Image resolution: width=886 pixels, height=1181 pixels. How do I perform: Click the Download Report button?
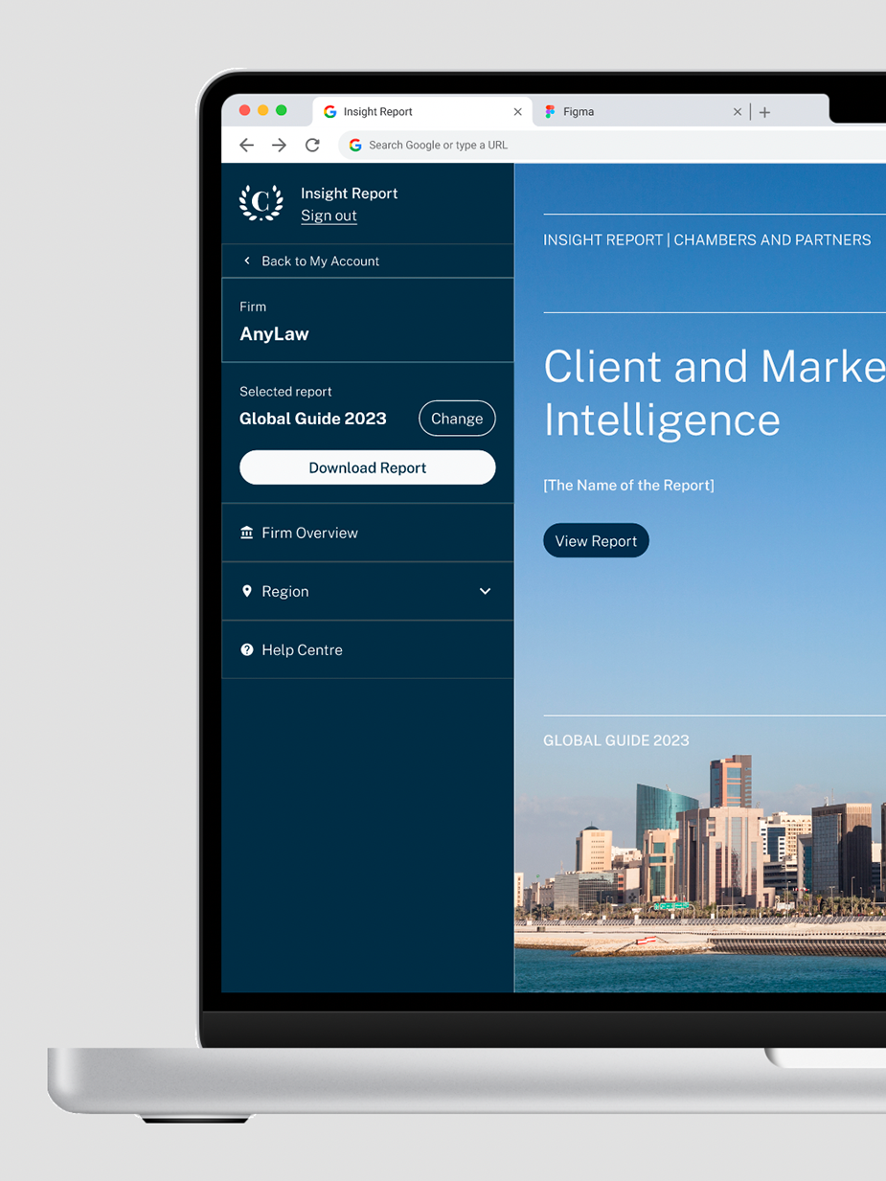[368, 467]
